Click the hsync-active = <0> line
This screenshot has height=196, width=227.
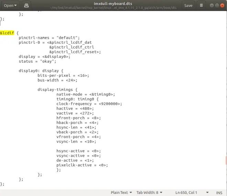(79, 151)
